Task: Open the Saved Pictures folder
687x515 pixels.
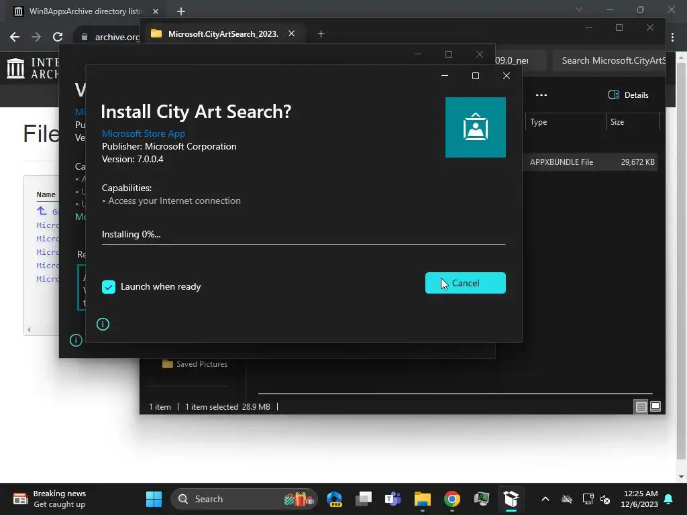Action: pyautogui.click(x=195, y=364)
